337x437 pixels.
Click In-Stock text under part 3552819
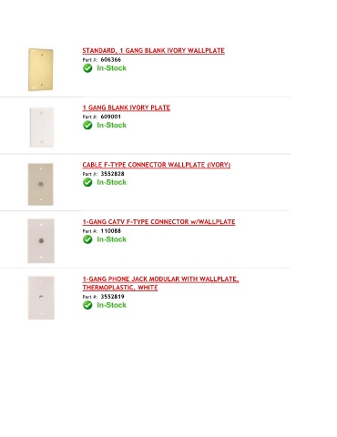tap(111, 305)
